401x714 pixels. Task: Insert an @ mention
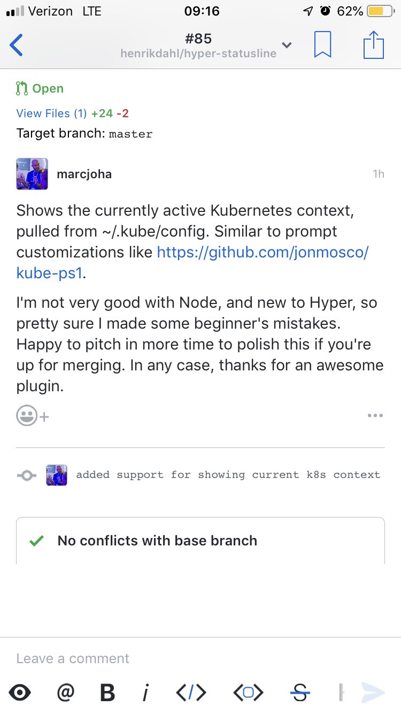pyautogui.click(x=65, y=692)
